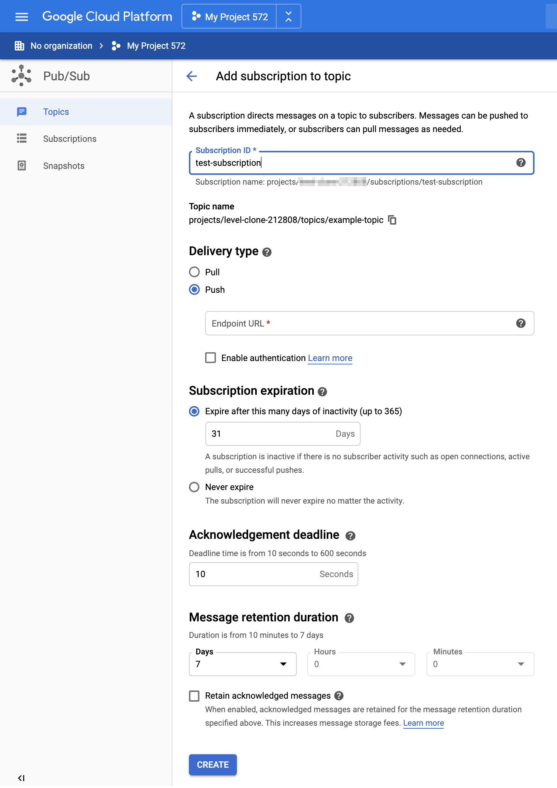Show help for Subscription expiration

pos(322,392)
